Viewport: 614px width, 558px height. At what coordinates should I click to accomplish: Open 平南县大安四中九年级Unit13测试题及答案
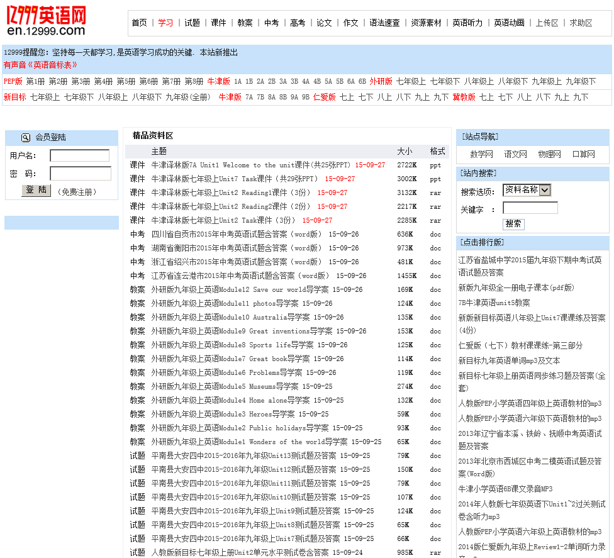[243, 456]
